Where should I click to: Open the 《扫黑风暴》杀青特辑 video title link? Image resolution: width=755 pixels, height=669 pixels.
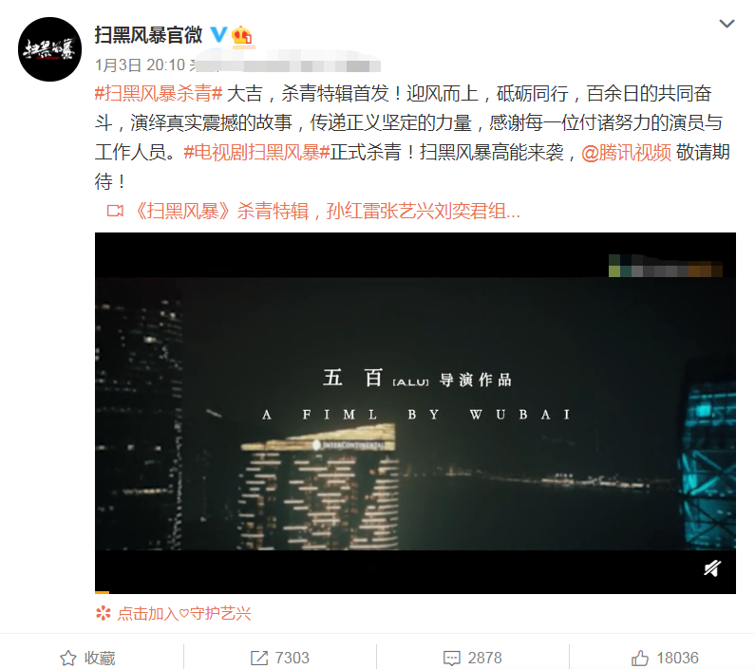328,211
